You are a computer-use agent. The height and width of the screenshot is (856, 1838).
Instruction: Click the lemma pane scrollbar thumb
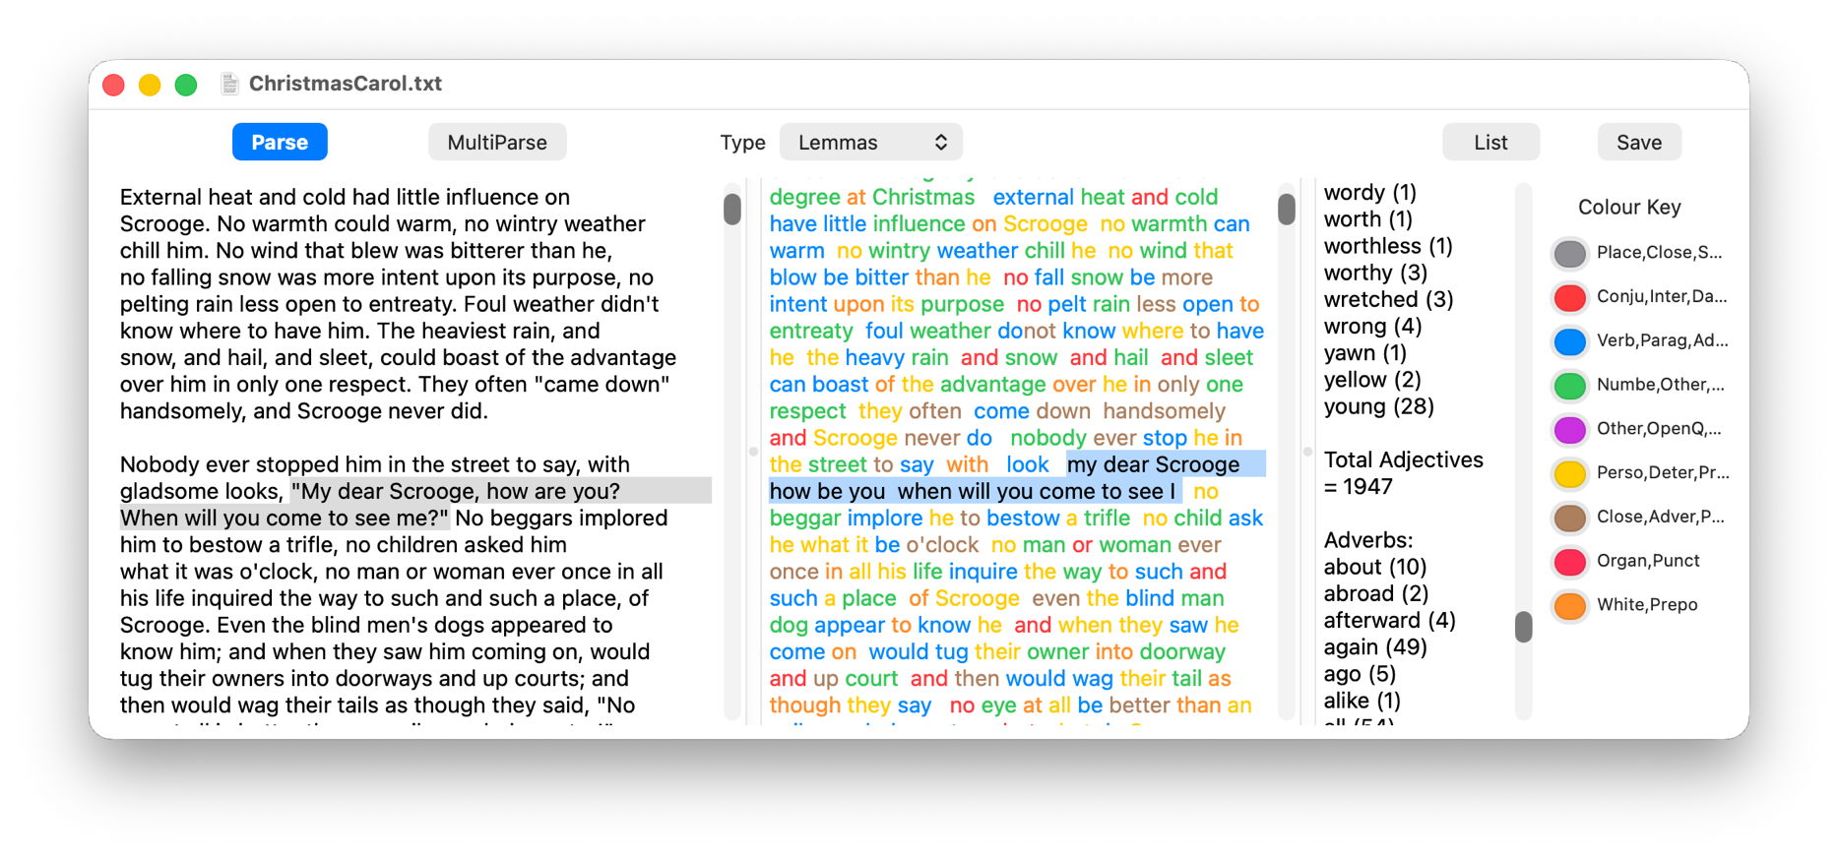point(1286,209)
